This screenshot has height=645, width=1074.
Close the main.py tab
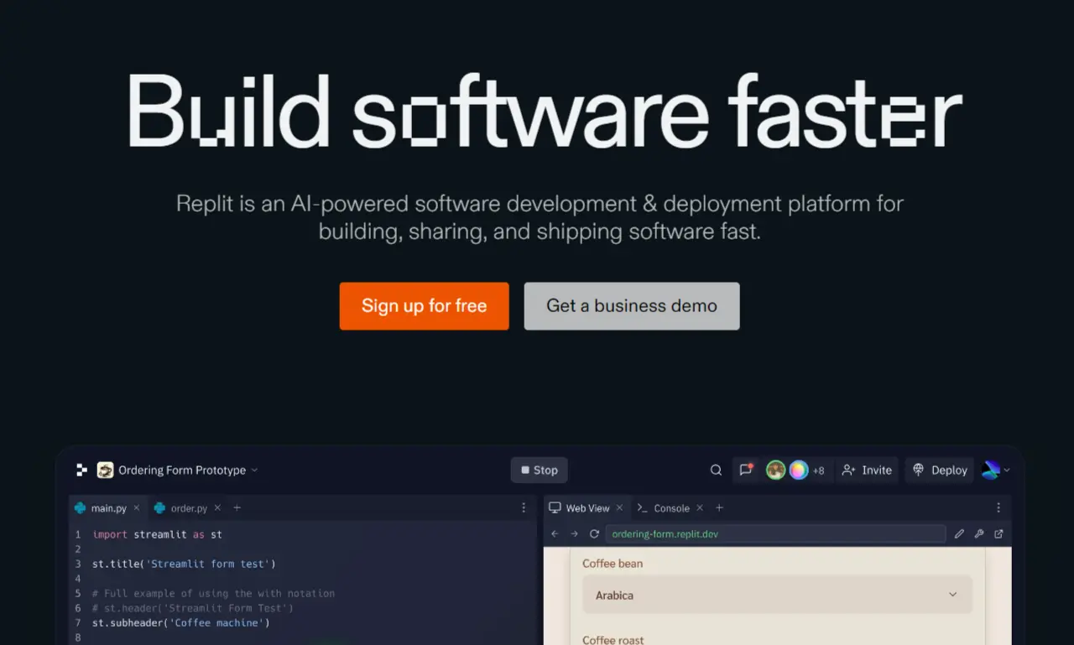(x=137, y=508)
